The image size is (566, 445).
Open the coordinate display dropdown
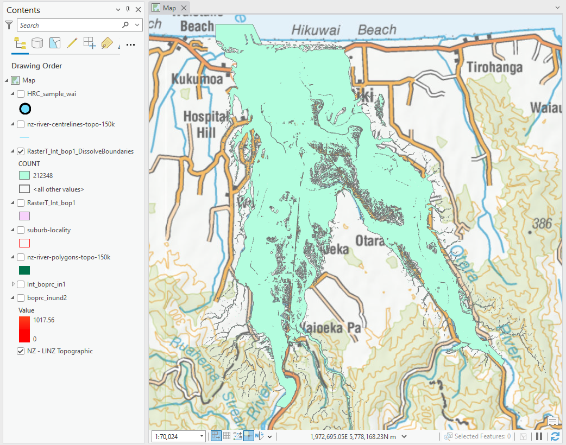pos(404,436)
